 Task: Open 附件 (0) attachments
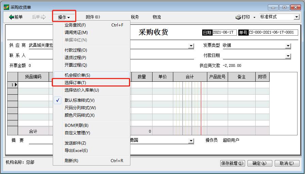[x=93, y=17]
